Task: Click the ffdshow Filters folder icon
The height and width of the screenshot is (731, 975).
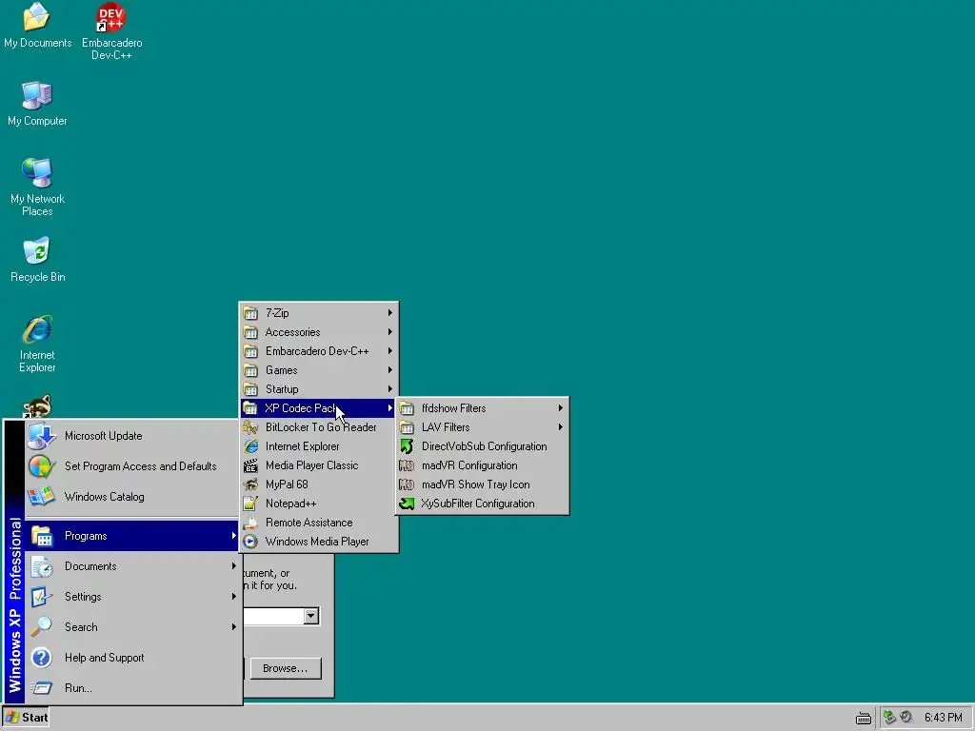Action: click(407, 408)
